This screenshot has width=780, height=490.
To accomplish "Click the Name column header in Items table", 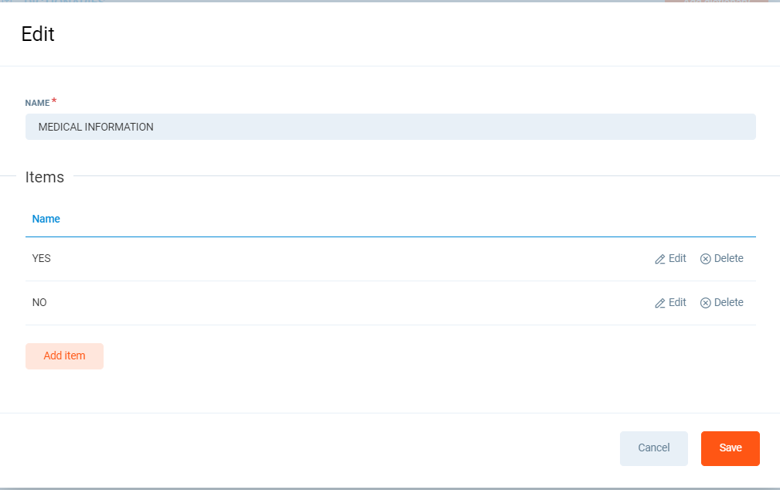I will pyautogui.click(x=46, y=219).
